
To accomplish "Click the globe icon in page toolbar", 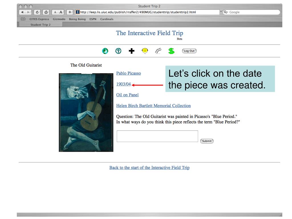I will coord(105,51).
